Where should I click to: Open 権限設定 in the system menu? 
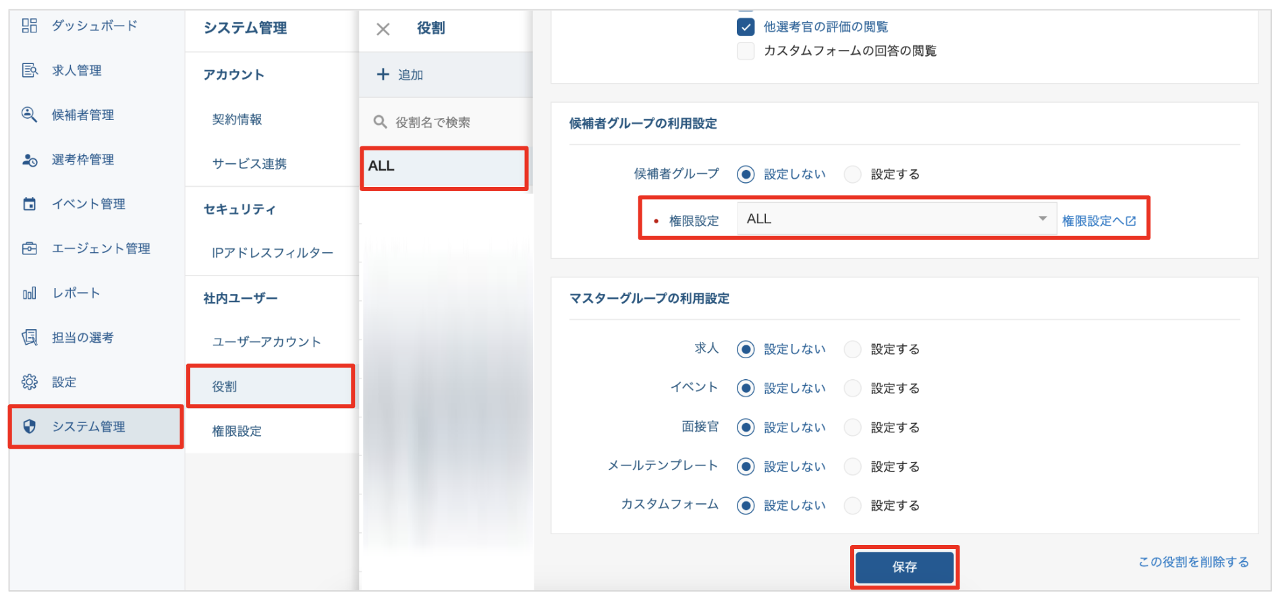237,431
